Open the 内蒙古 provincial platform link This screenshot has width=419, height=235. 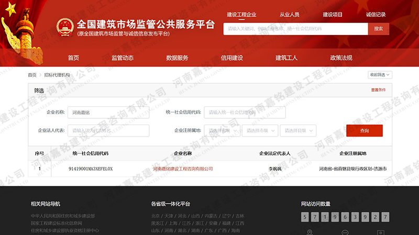[211, 216]
